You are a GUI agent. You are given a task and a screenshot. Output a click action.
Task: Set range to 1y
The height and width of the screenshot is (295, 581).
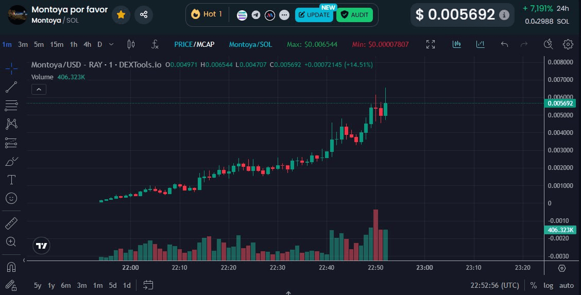point(51,285)
